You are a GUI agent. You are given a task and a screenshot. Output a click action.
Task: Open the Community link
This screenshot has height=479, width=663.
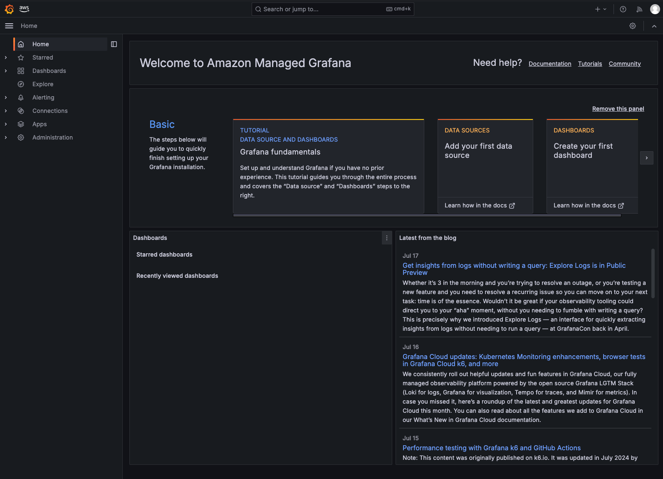click(625, 64)
